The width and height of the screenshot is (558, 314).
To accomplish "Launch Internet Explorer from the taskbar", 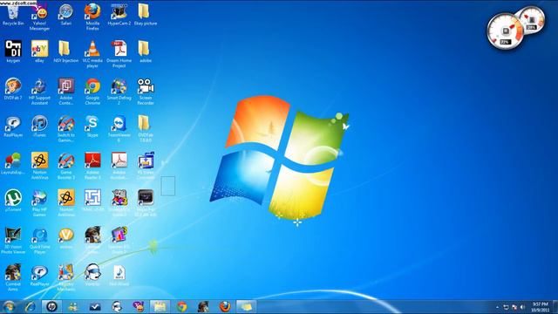I will click(x=31, y=306).
